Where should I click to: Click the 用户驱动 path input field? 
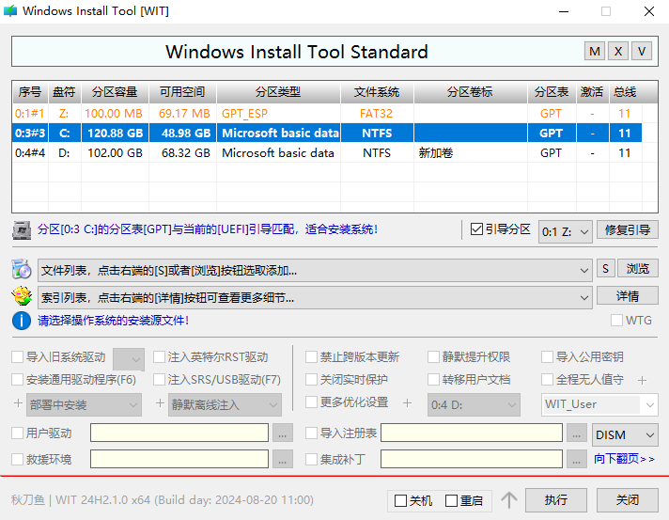pyautogui.click(x=179, y=433)
